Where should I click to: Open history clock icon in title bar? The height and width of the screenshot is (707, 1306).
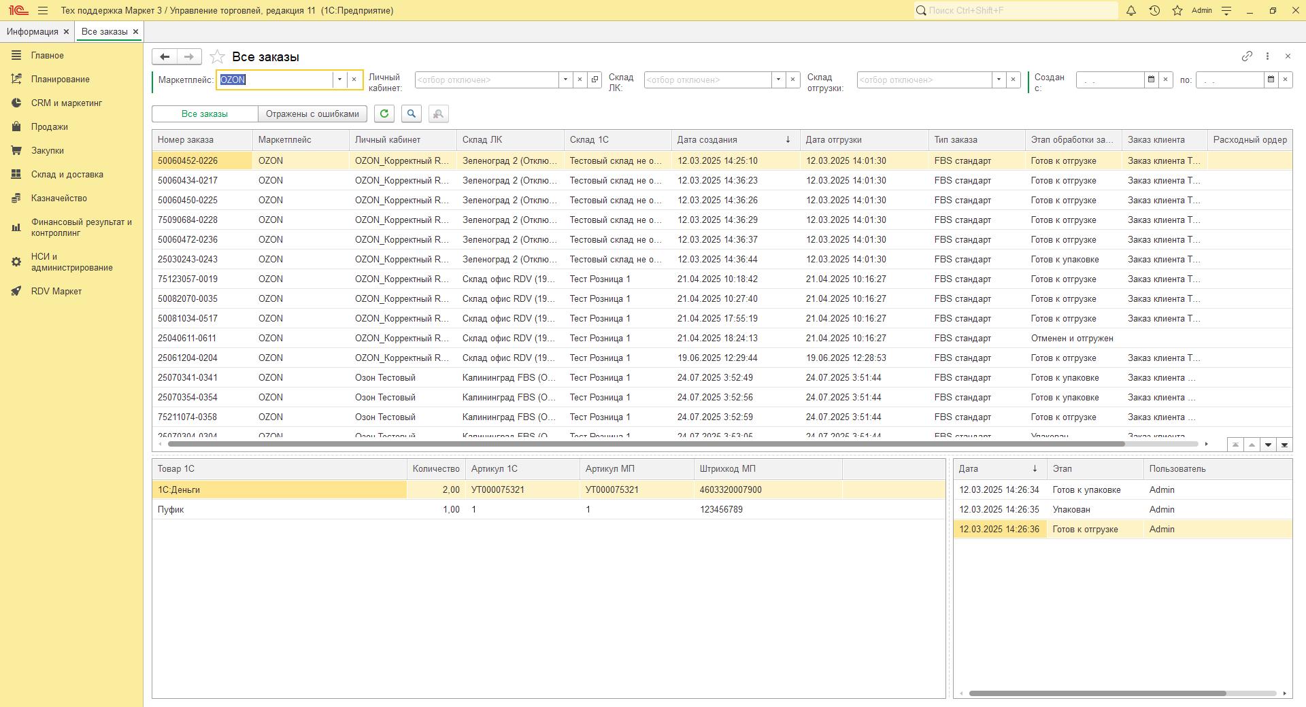[x=1154, y=11]
